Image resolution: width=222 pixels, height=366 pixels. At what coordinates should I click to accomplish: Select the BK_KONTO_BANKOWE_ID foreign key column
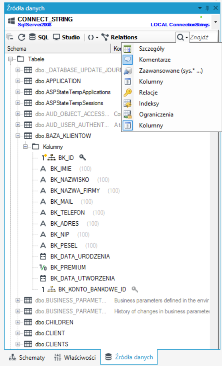tap(92, 289)
